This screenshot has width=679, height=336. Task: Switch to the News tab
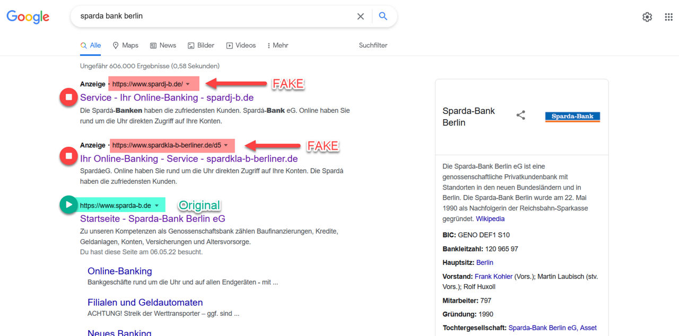pyautogui.click(x=163, y=46)
